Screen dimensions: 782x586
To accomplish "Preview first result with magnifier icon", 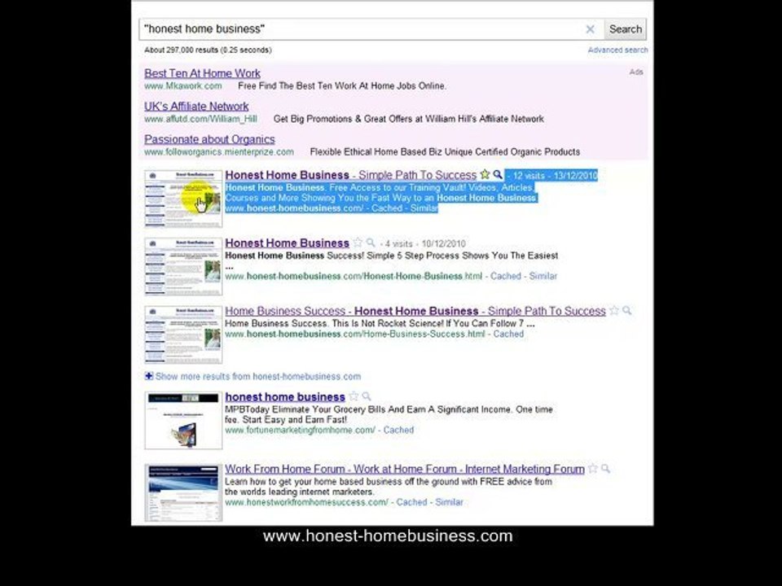I will (497, 174).
